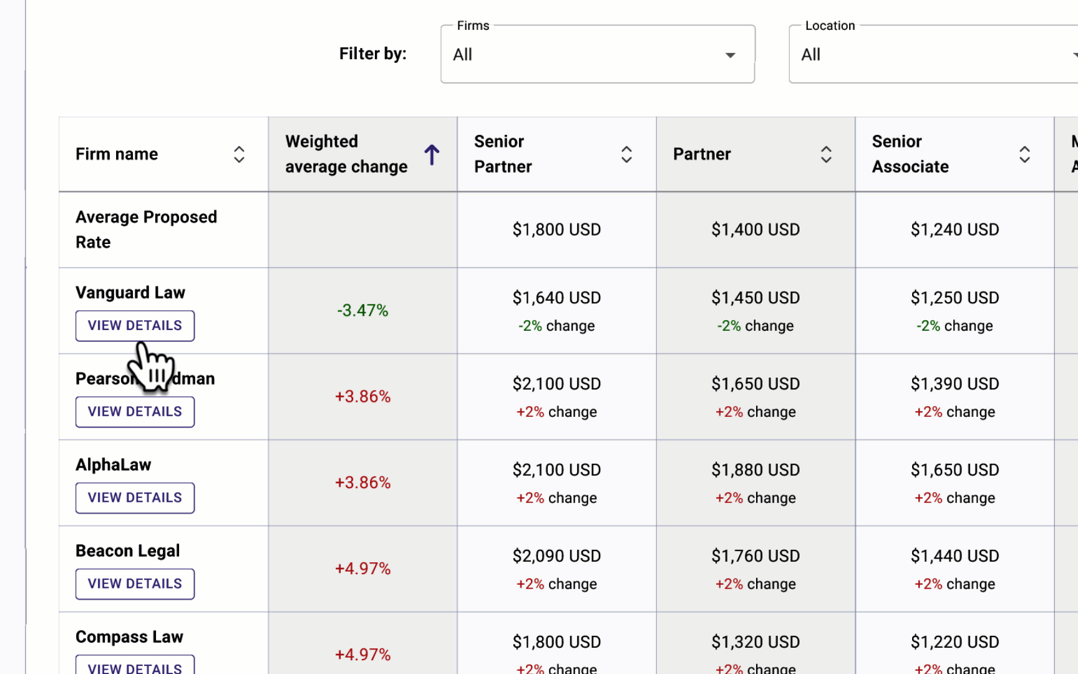Image resolution: width=1078 pixels, height=674 pixels.
Task: Click Pearson Hardman weighted change +3.86%
Action: (362, 396)
